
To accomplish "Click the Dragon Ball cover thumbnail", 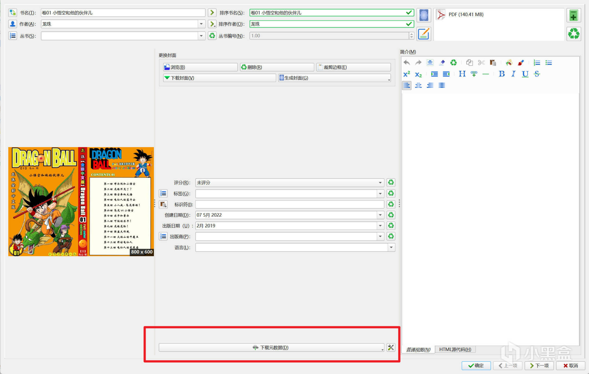I will pyautogui.click(x=81, y=202).
